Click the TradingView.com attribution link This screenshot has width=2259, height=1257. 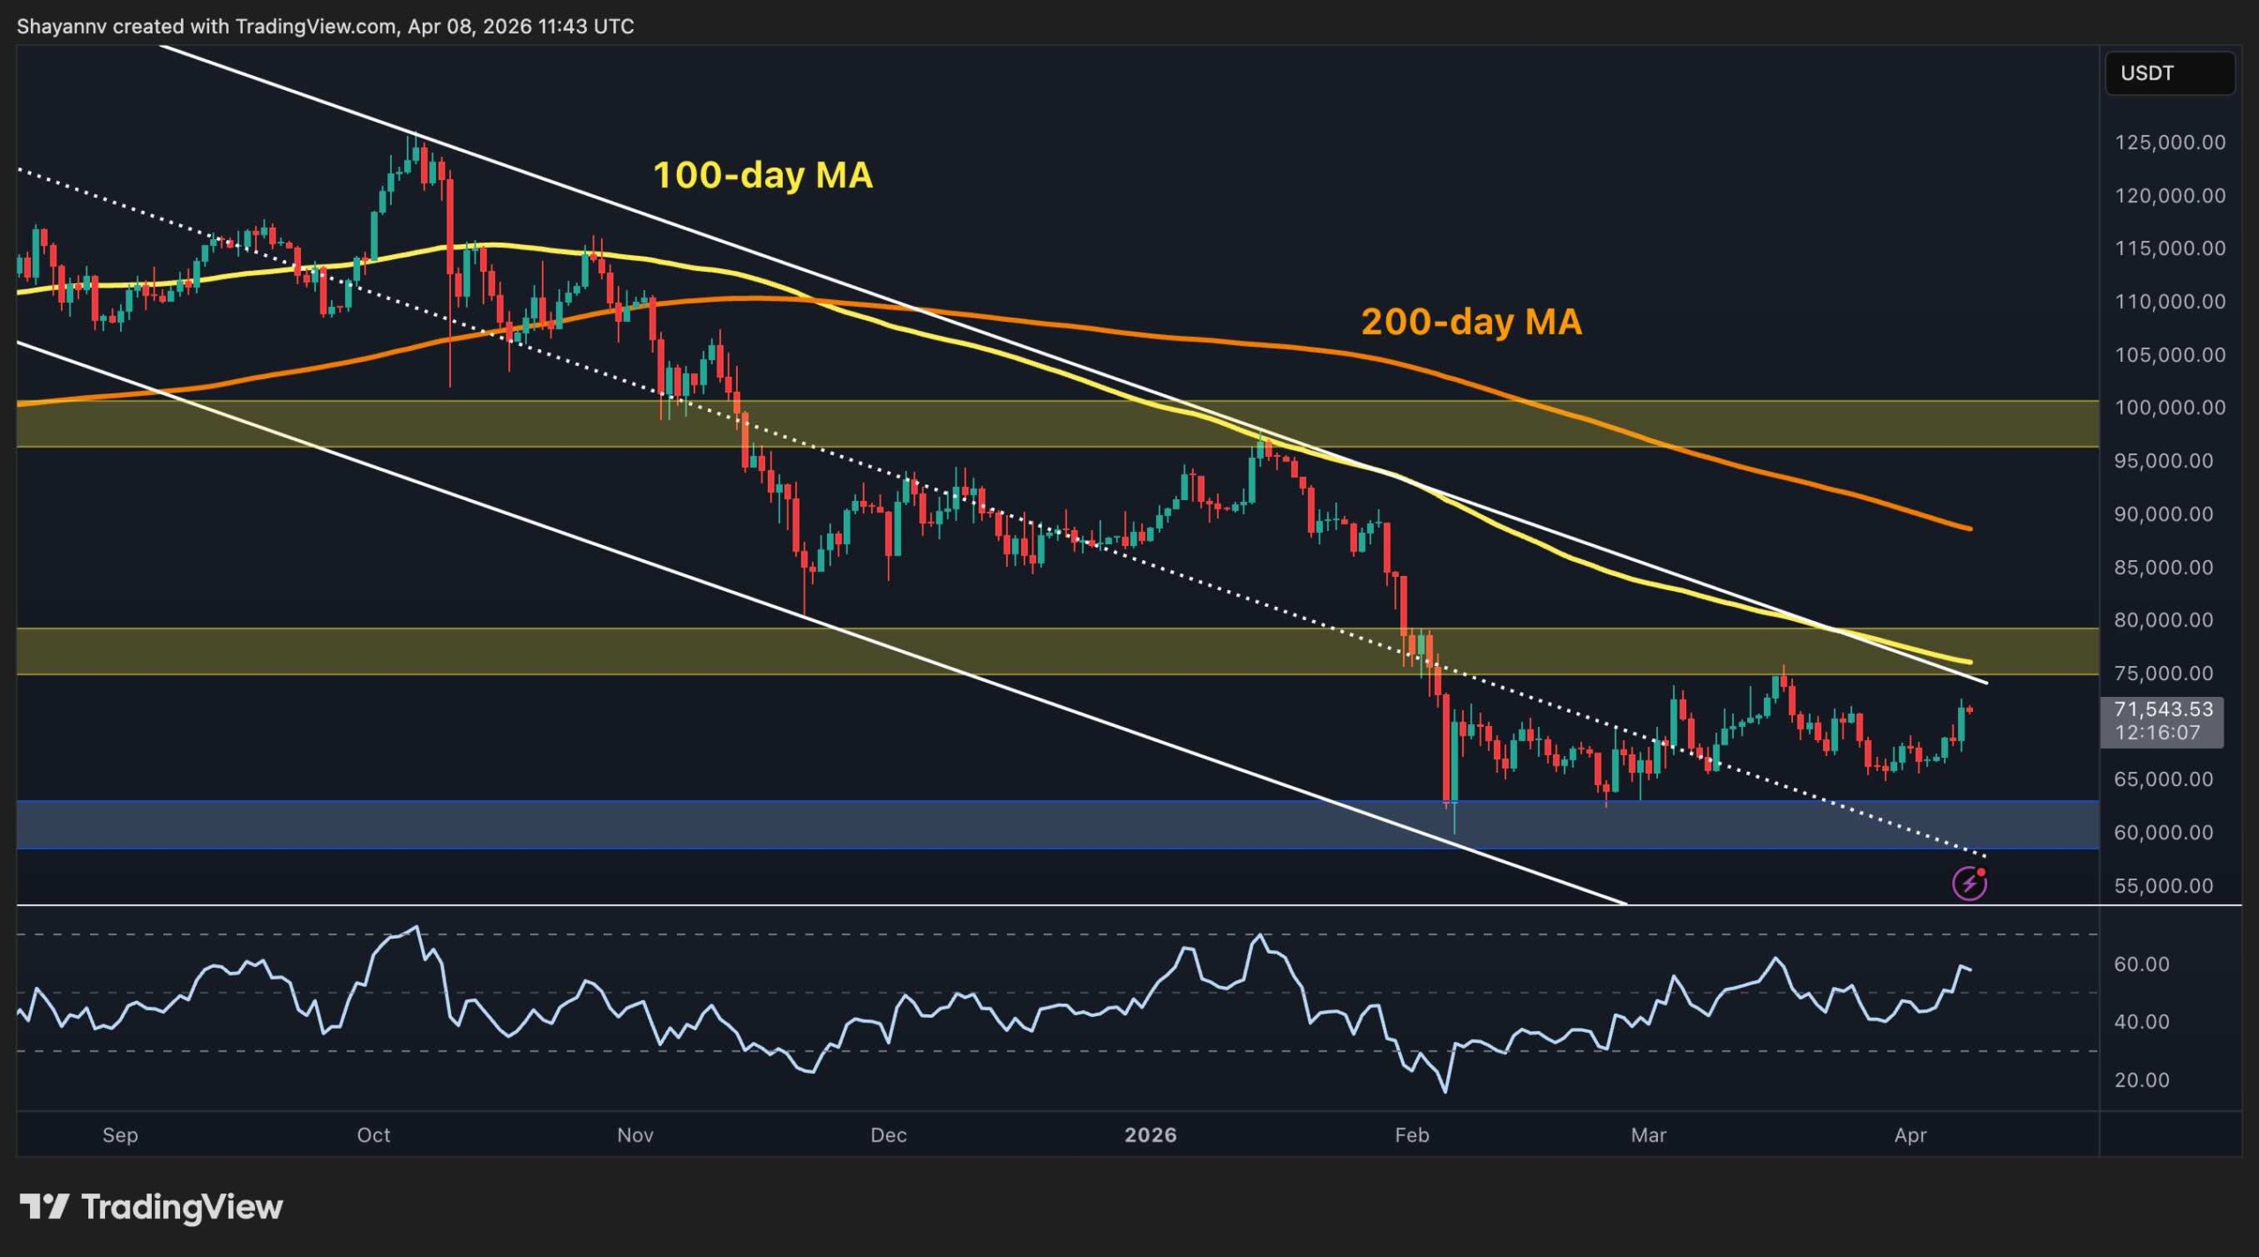click(305, 26)
